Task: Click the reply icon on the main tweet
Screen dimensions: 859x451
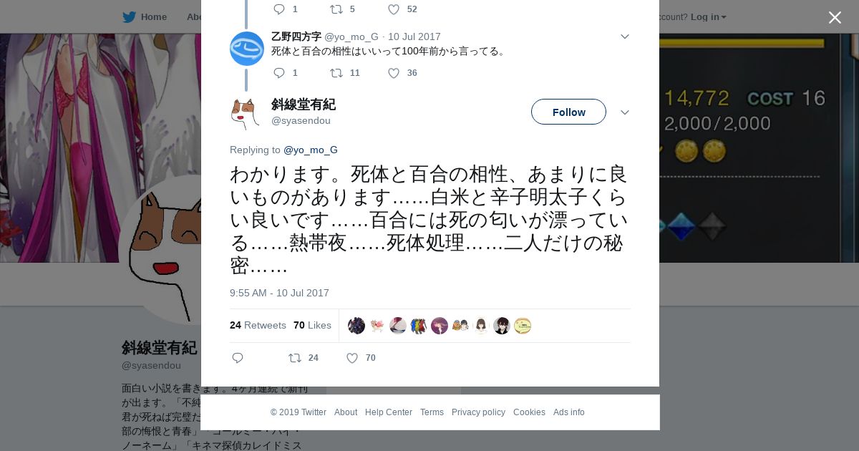Action: pos(238,358)
